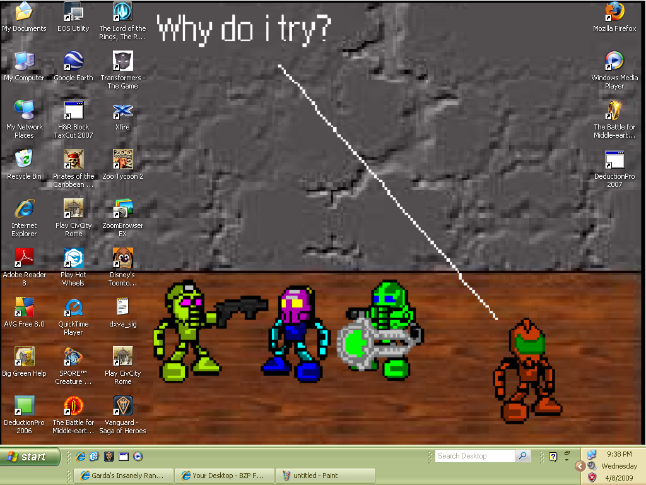Open Pirates of the Caribbean shortcut
The height and width of the screenshot is (485, 646).
73,159
